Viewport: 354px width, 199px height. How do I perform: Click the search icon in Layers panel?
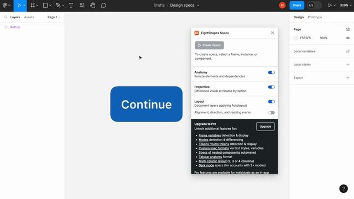click(x=6, y=17)
